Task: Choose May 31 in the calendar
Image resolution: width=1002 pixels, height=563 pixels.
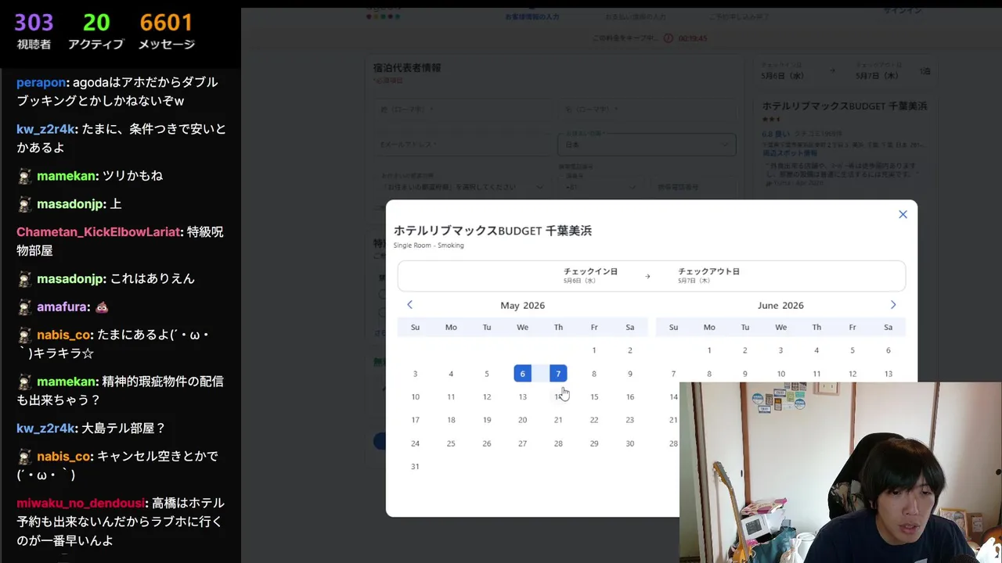Action: [x=415, y=467]
